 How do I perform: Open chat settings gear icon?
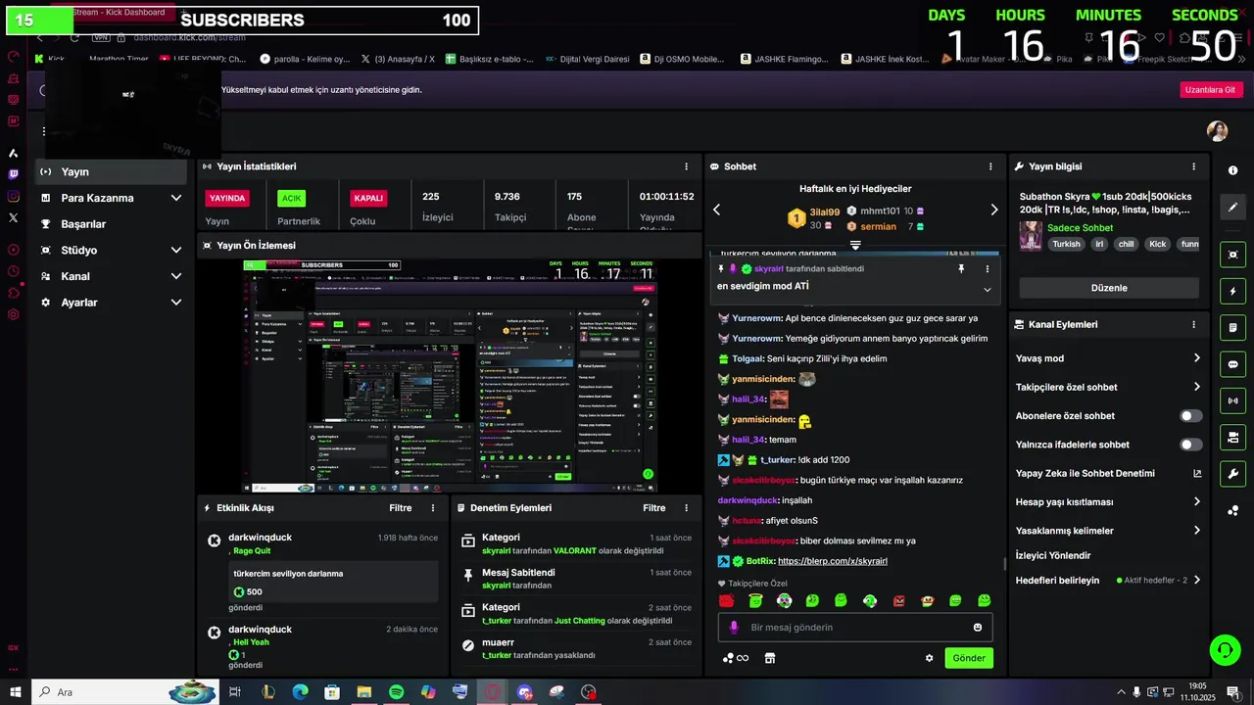pos(929,658)
